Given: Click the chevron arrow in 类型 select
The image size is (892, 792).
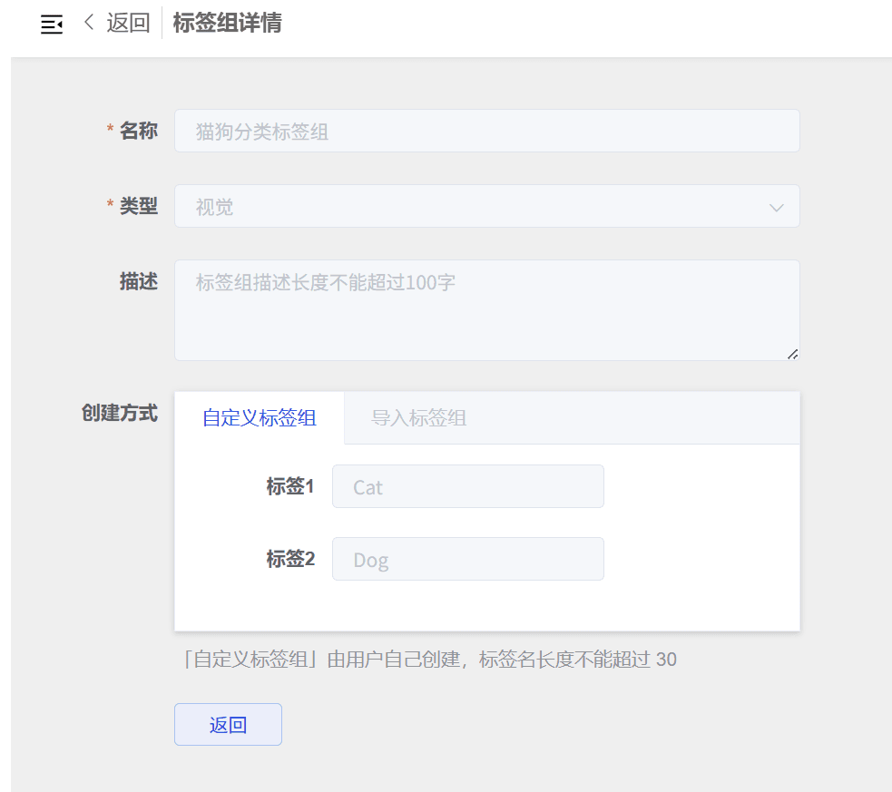Looking at the screenshot, I should (x=776, y=208).
